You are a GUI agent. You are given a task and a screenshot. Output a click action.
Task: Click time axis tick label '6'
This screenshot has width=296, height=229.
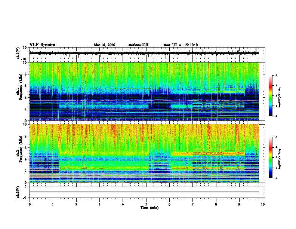[170, 204]
